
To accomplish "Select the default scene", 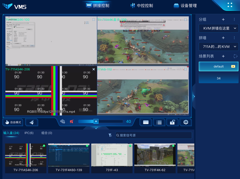I will pyautogui.click(x=219, y=66).
